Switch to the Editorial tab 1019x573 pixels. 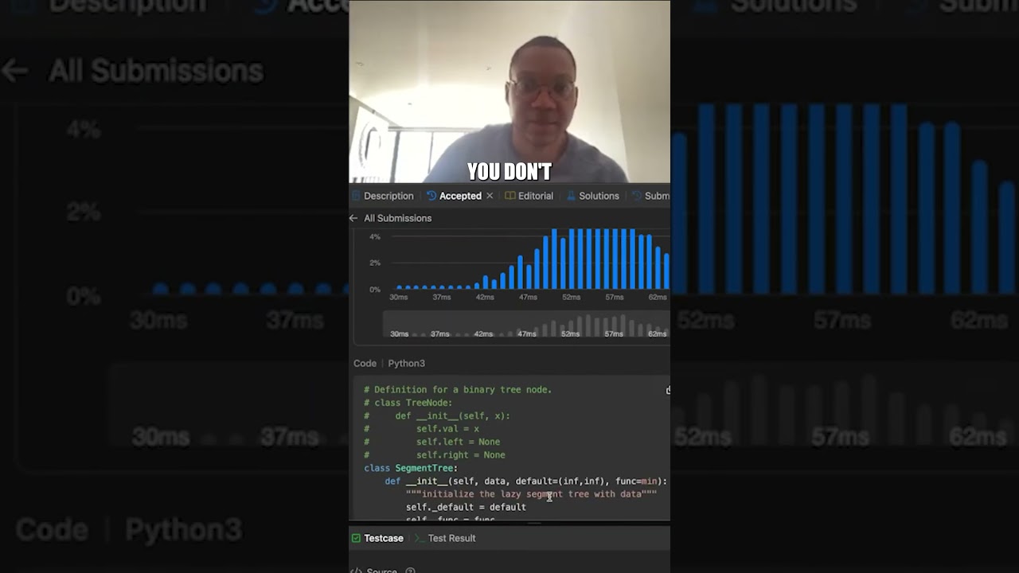529,196
